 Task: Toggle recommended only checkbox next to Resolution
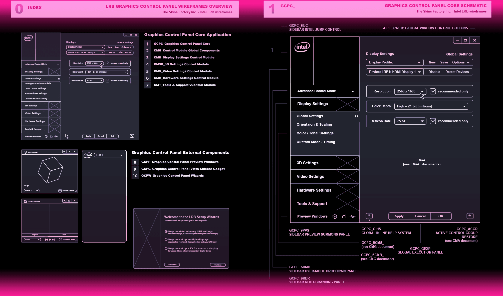[x=433, y=91]
